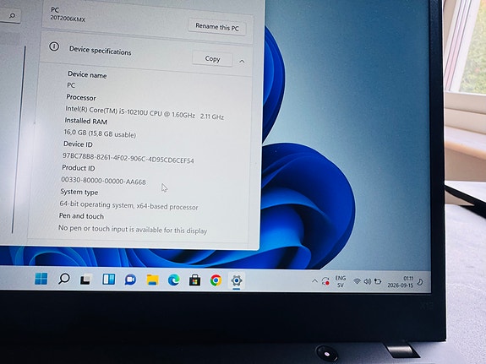This screenshot has height=364, width=486.
Task: Open Wi-Fi network quick settings
Action: point(357,281)
